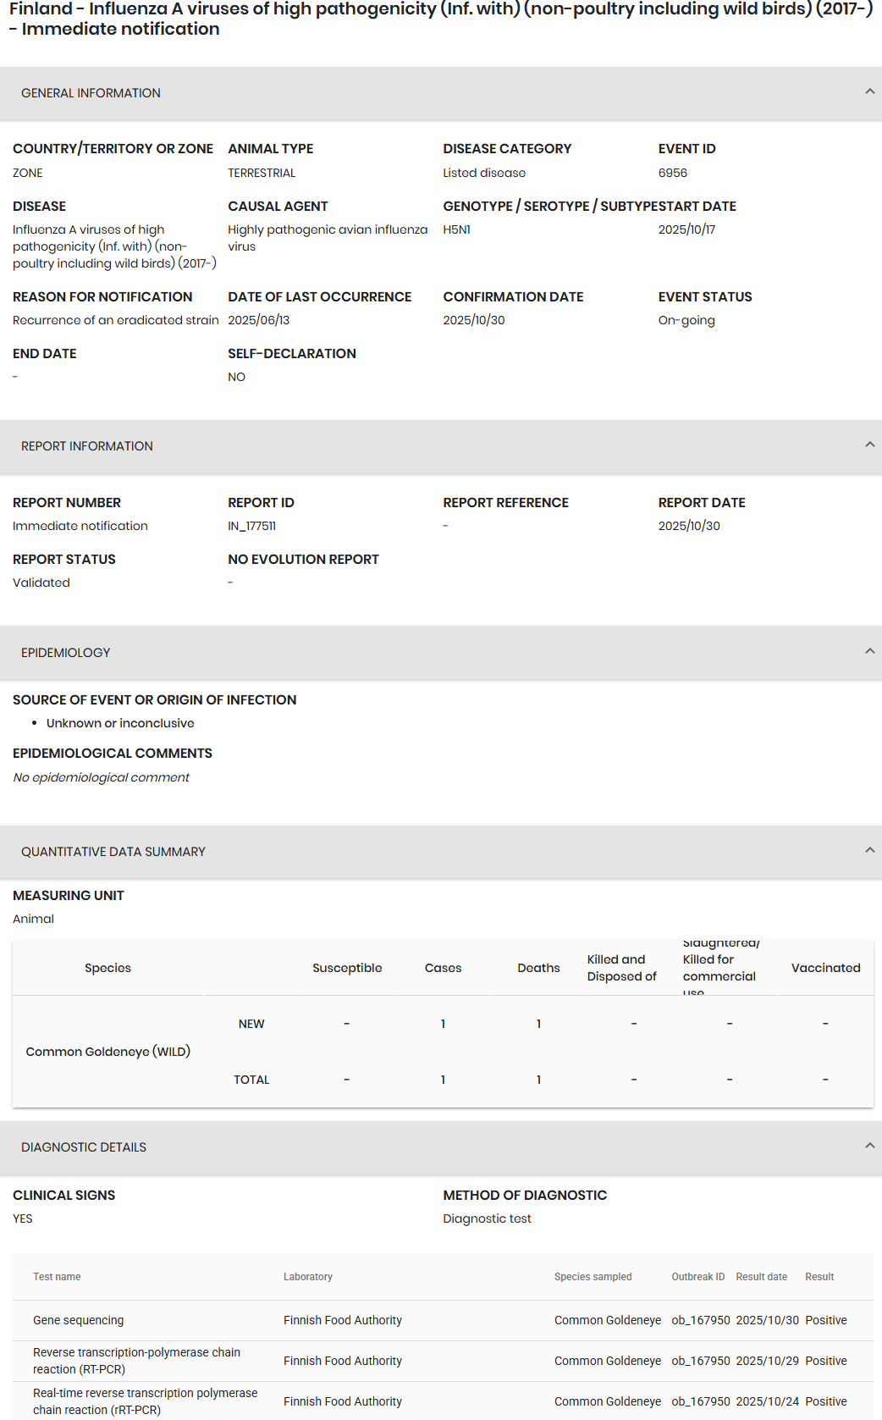Click the Common Goldeneye (WILD) species cell
The width and height of the screenshot is (882, 1420).
click(x=108, y=1052)
